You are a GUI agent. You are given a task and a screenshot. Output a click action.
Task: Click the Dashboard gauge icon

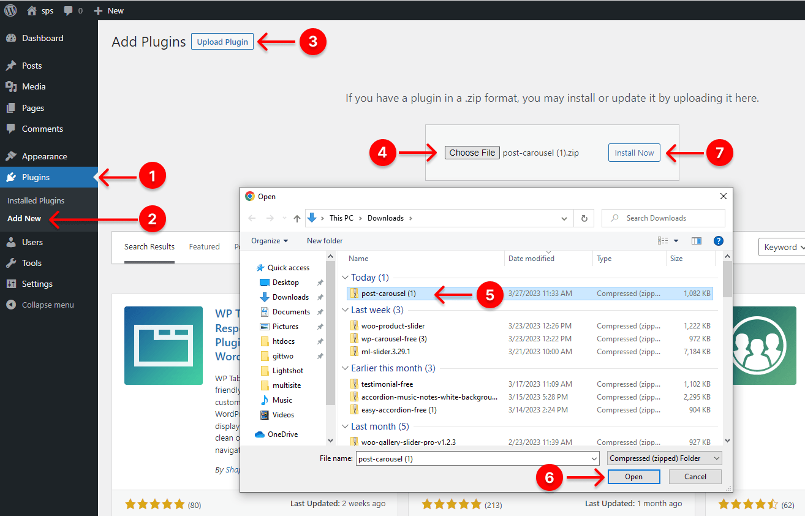pos(10,38)
